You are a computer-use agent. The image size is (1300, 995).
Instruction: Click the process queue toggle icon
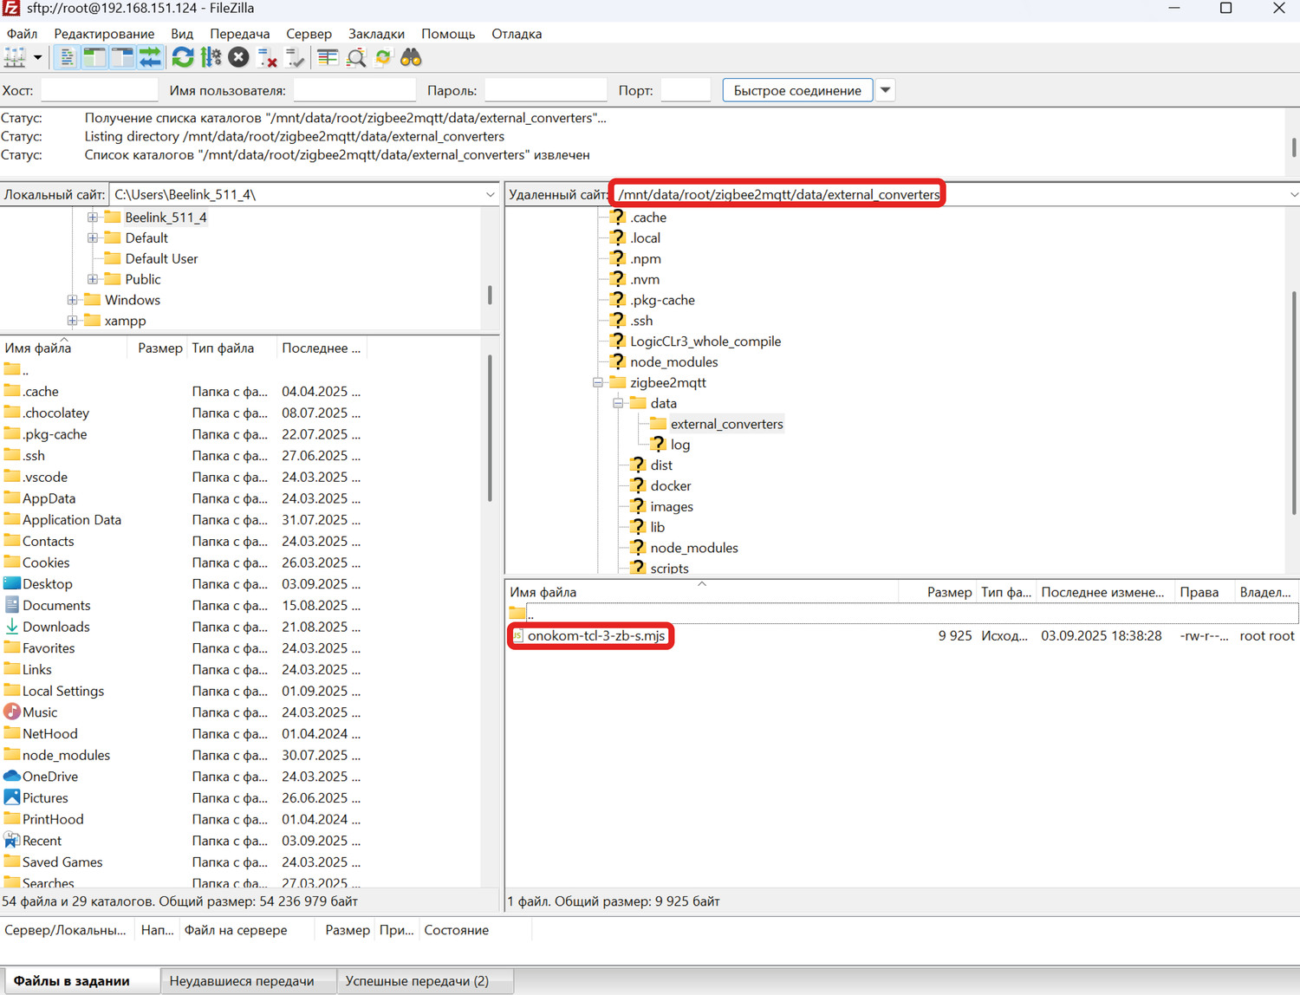(211, 58)
